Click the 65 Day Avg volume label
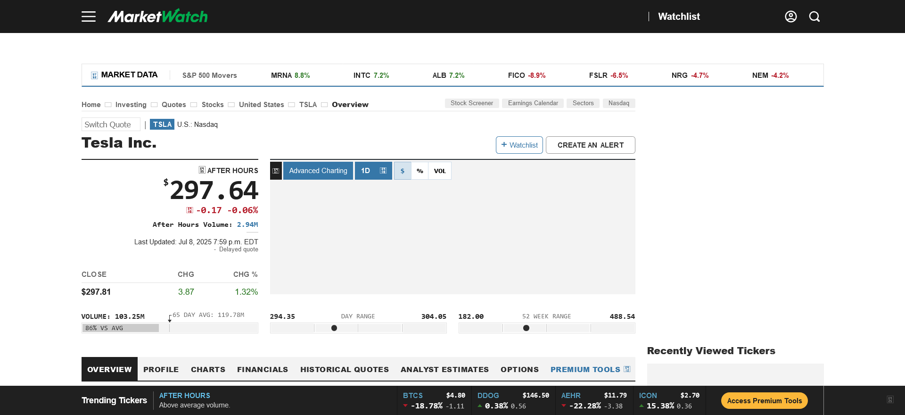This screenshot has height=415, width=905. coord(208,315)
